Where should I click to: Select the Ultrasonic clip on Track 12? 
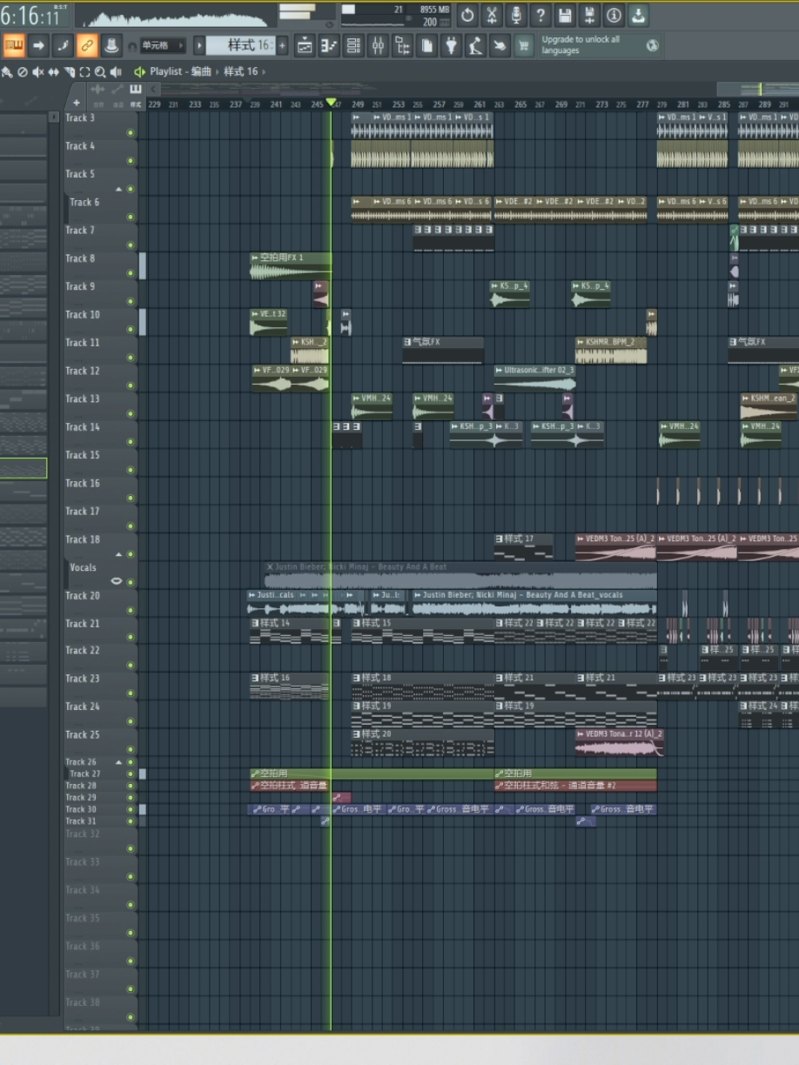534,378
